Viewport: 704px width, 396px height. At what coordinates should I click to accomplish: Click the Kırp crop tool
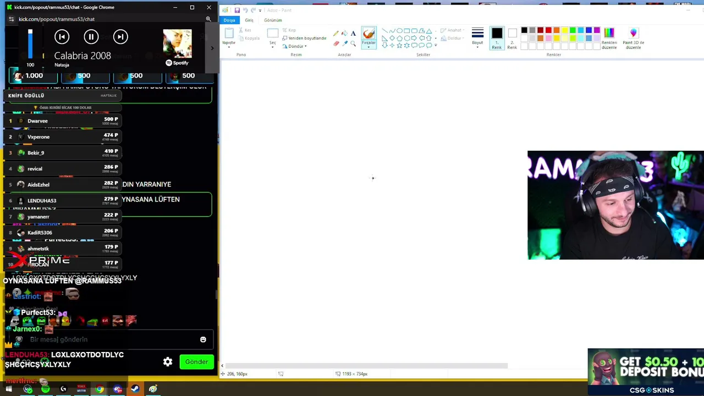[x=289, y=30]
